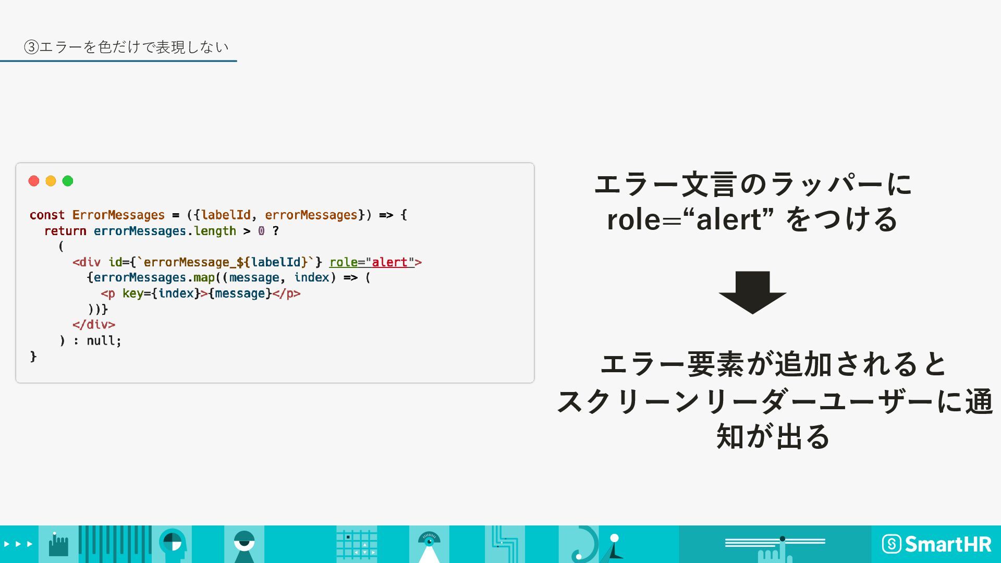Click the calendar grid icon in footer

coord(357,545)
